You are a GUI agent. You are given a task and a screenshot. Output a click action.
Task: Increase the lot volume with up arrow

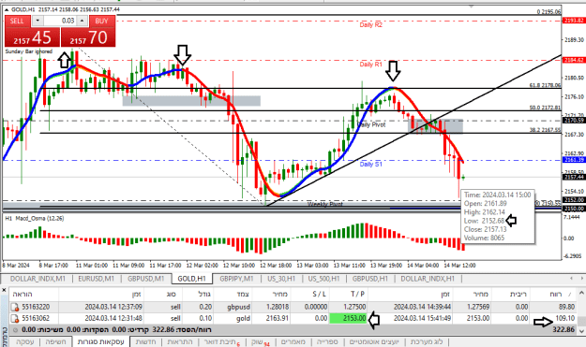pos(83,21)
